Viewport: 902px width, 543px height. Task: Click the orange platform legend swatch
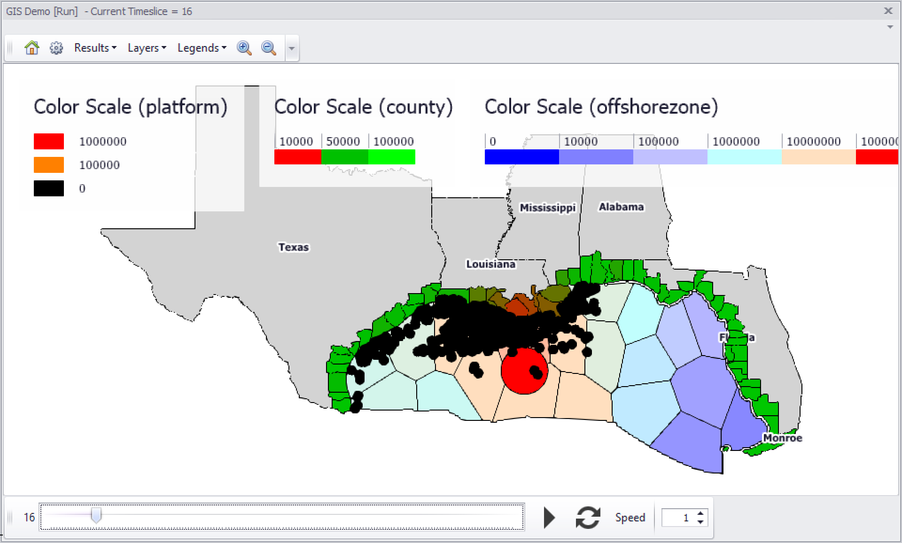point(49,165)
